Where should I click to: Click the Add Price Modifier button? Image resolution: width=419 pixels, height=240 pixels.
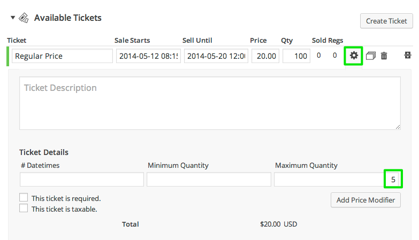(x=365, y=200)
